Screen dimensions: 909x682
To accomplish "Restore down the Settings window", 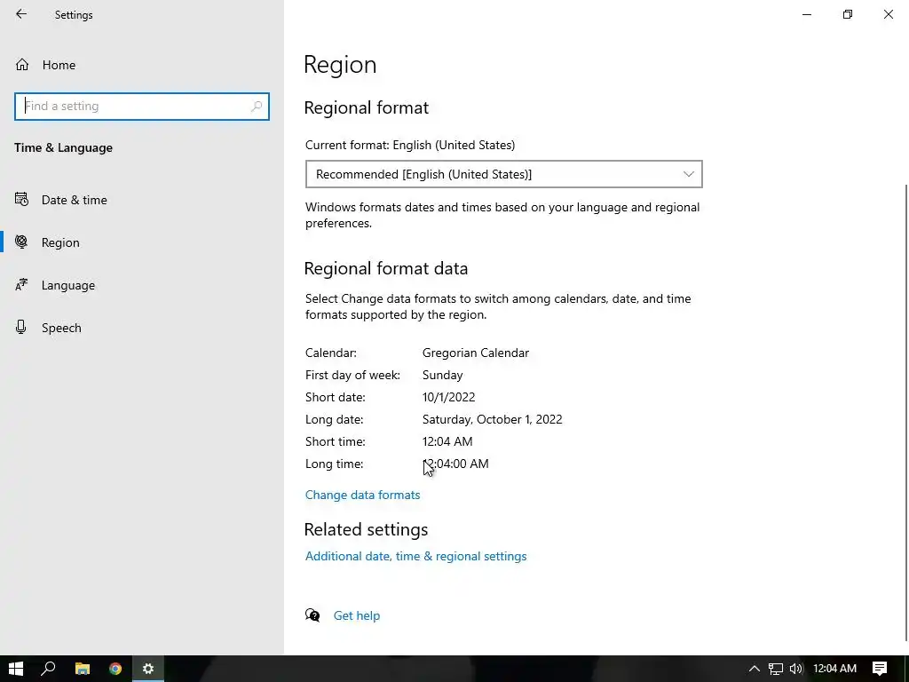I will tap(848, 14).
